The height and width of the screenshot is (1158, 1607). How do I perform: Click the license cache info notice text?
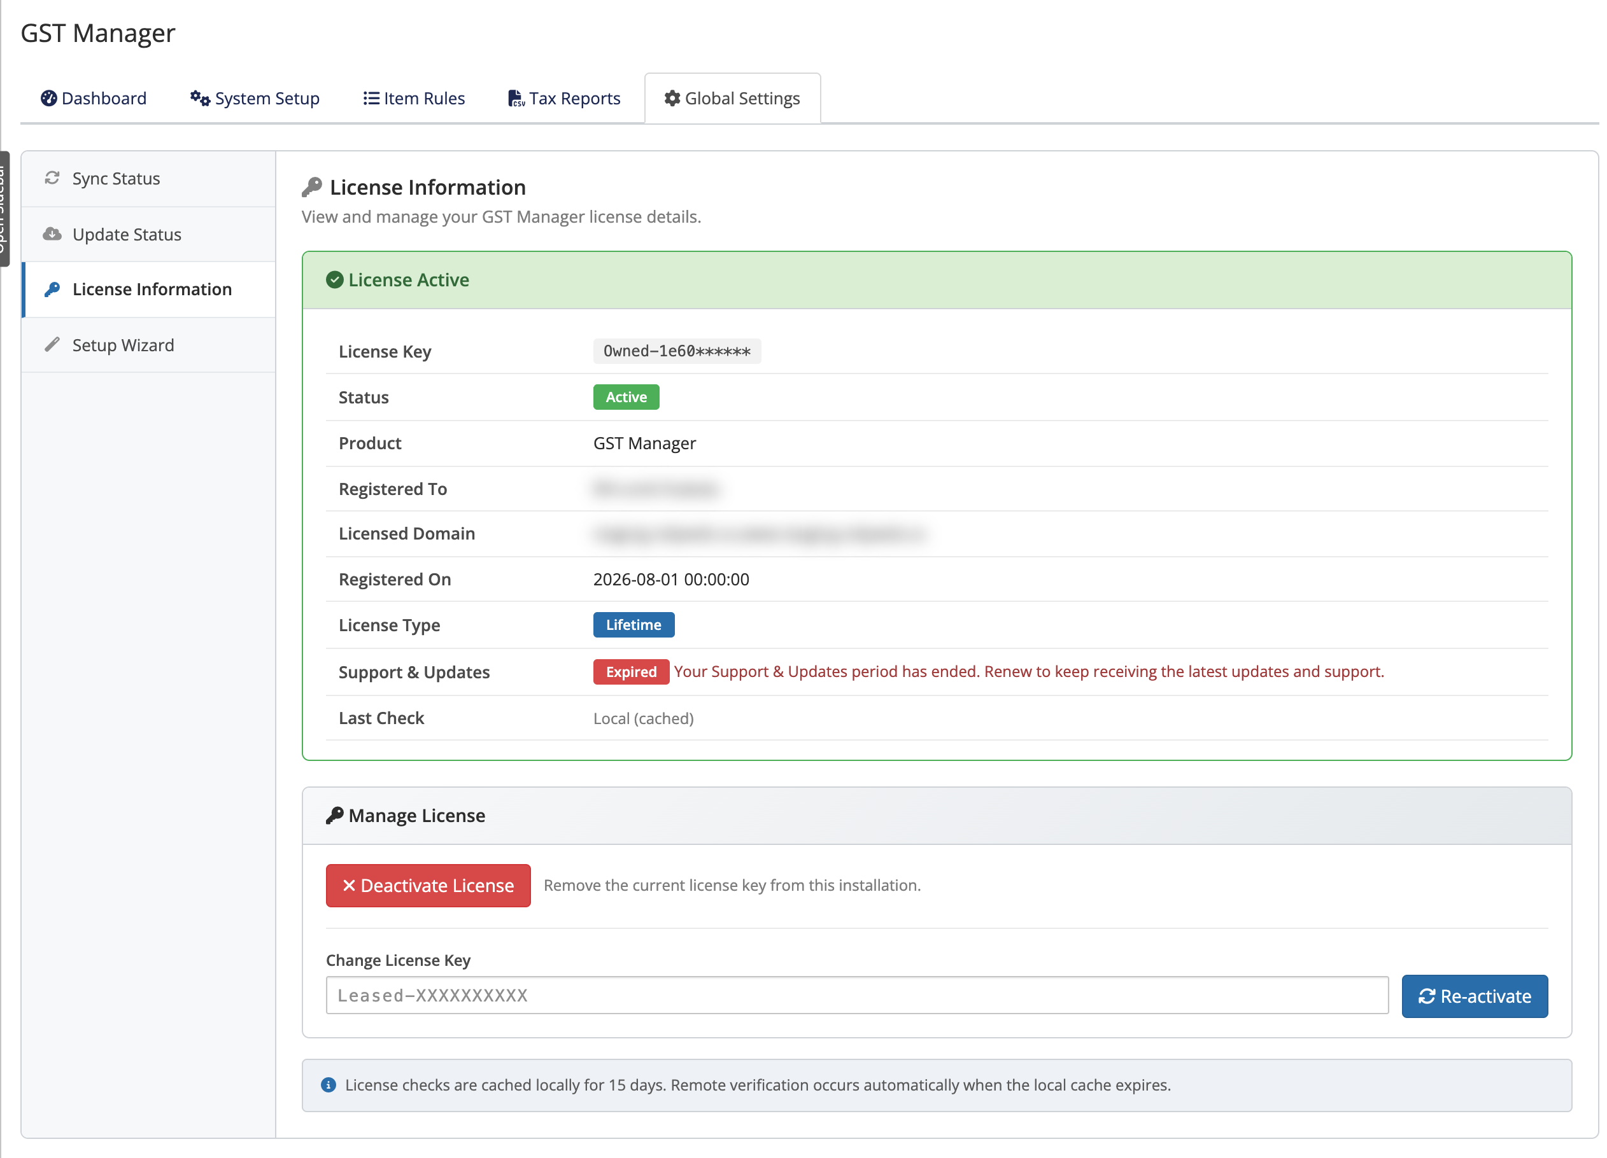pos(758,1084)
